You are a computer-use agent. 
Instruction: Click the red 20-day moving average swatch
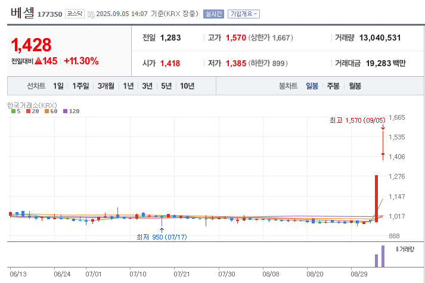[x=28, y=111]
